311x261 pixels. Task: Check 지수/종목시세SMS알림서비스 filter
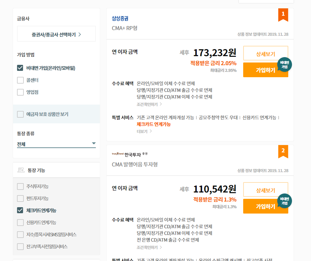click(20, 234)
